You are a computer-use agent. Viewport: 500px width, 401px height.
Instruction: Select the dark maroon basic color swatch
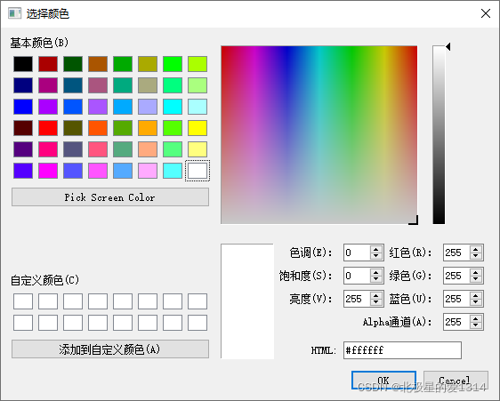[23, 128]
